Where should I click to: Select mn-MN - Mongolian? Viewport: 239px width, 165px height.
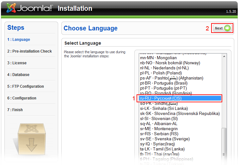(x=181, y=58)
